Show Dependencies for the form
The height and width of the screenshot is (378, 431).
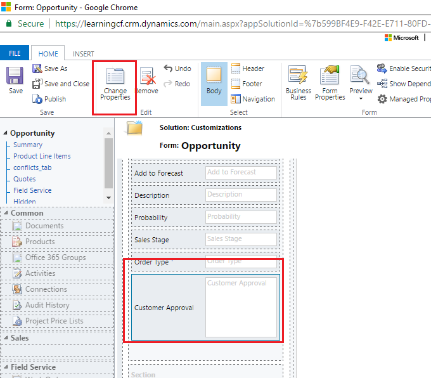[x=404, y=84]
